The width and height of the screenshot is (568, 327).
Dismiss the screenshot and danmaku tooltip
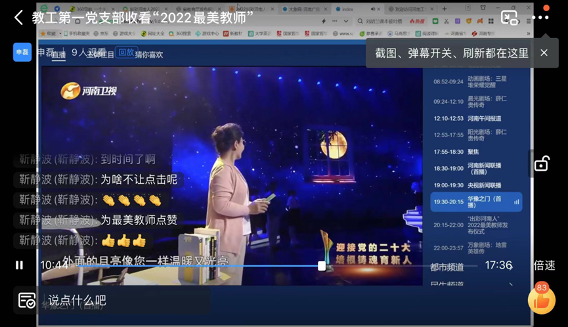click(x=544, y=53)
